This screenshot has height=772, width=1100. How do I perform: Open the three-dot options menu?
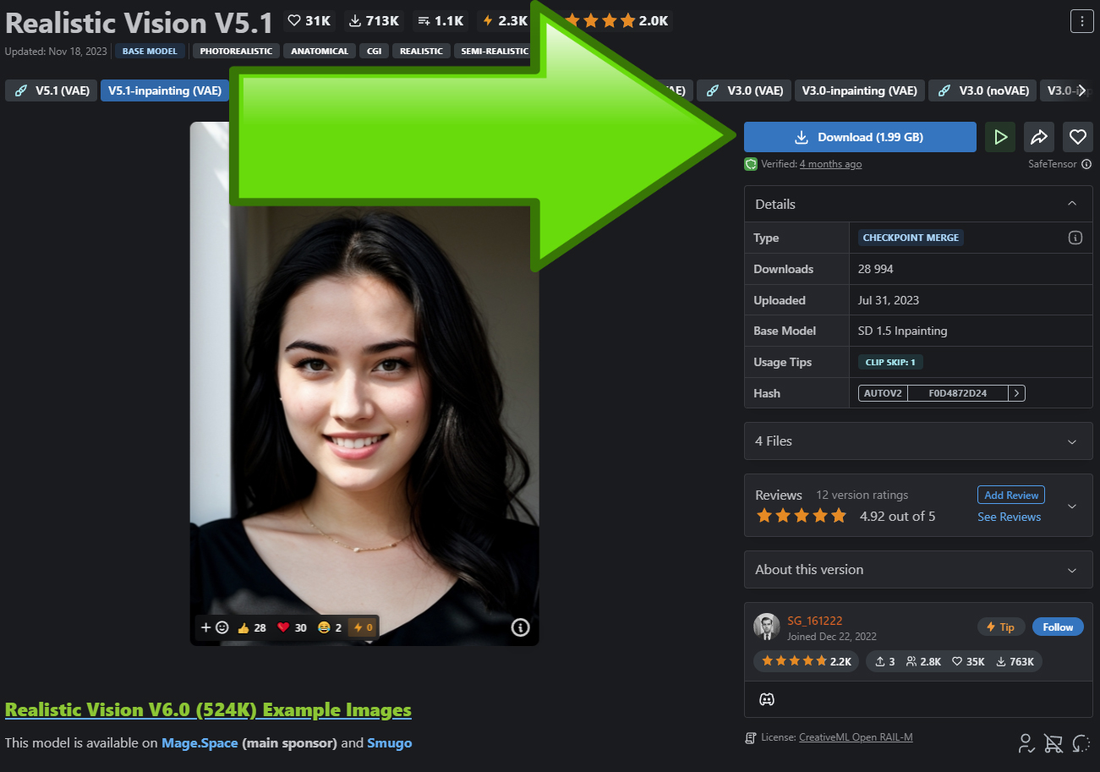click(1081, 21)
